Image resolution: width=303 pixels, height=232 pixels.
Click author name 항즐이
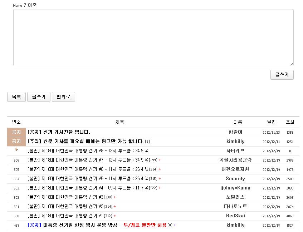point(235,132)
